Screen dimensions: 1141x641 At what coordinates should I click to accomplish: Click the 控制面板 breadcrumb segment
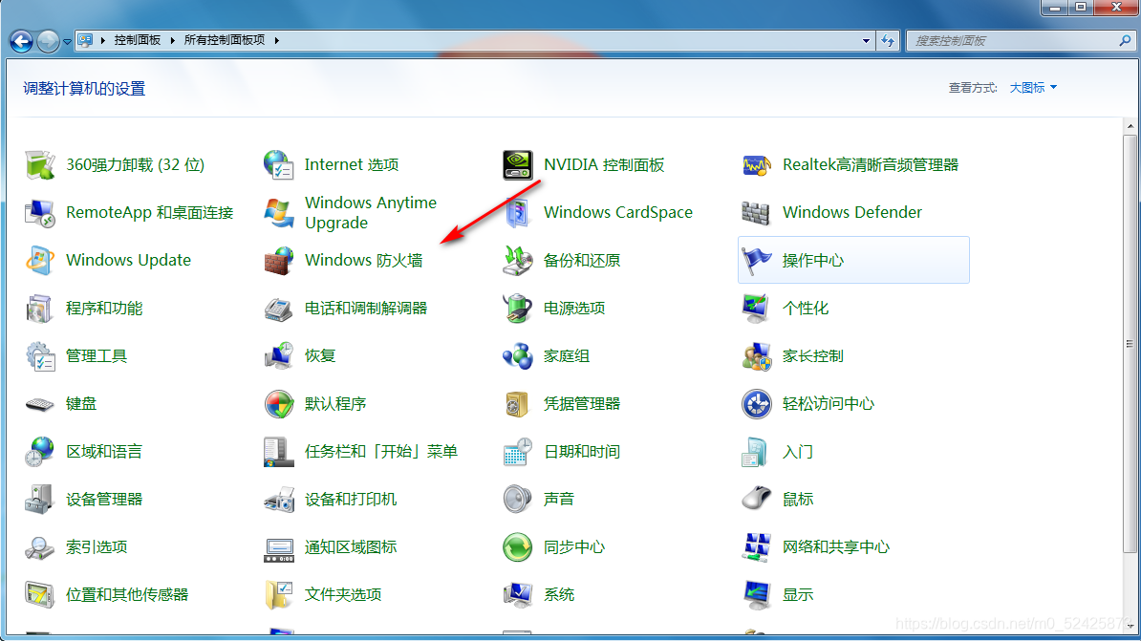pos(137,40)
